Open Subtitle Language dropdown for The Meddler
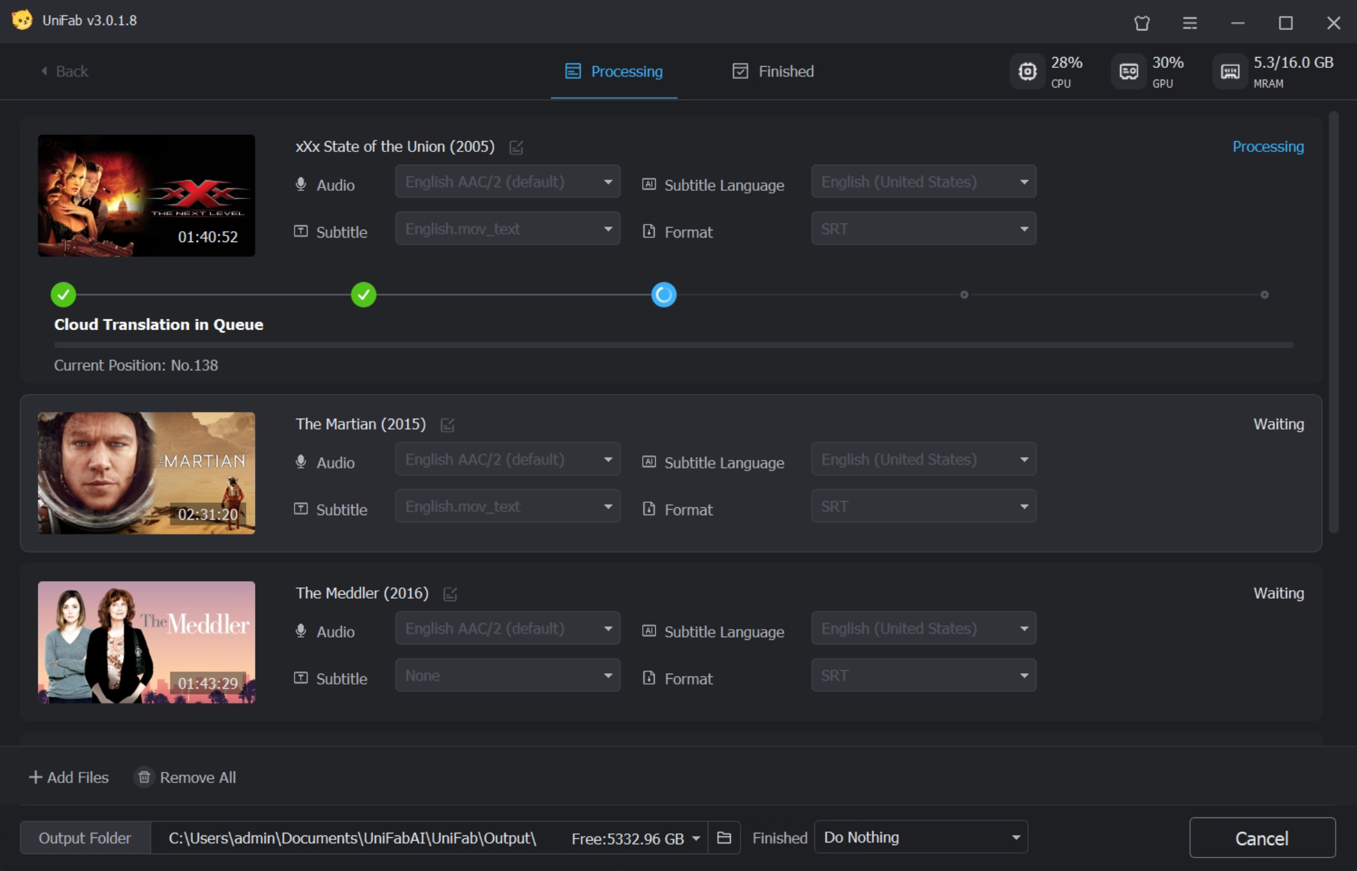 coord(923,628)
